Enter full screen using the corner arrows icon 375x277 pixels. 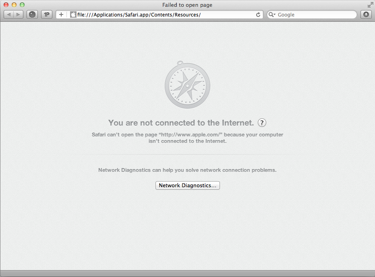[x=370, y=5]
